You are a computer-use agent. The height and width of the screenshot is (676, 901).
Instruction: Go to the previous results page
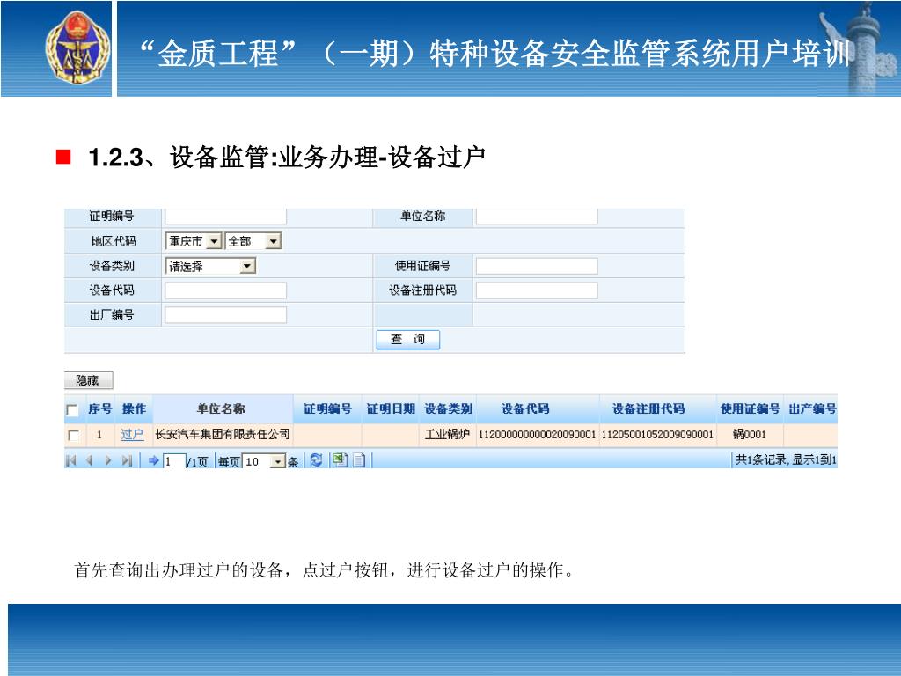click(89, 460)
